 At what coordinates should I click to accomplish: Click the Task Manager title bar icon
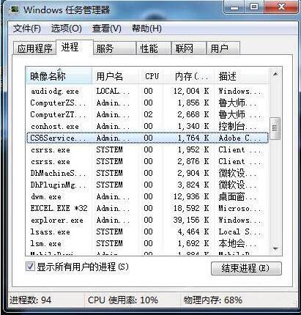[x=15, y=10]
